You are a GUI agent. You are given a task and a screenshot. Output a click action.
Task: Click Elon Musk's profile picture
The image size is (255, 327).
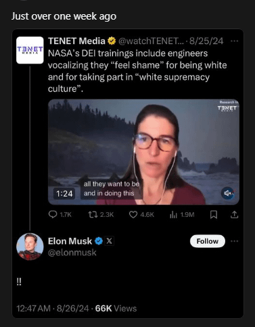[30, 247]
